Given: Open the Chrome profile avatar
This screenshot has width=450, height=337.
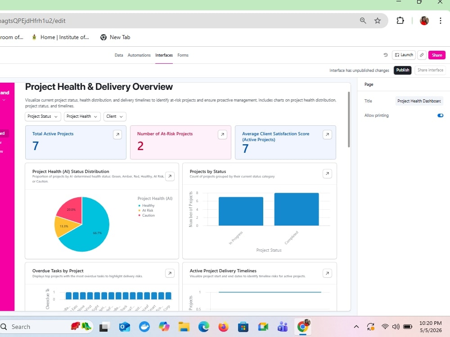Looking at the screenshot, I should tap(424, 21).
